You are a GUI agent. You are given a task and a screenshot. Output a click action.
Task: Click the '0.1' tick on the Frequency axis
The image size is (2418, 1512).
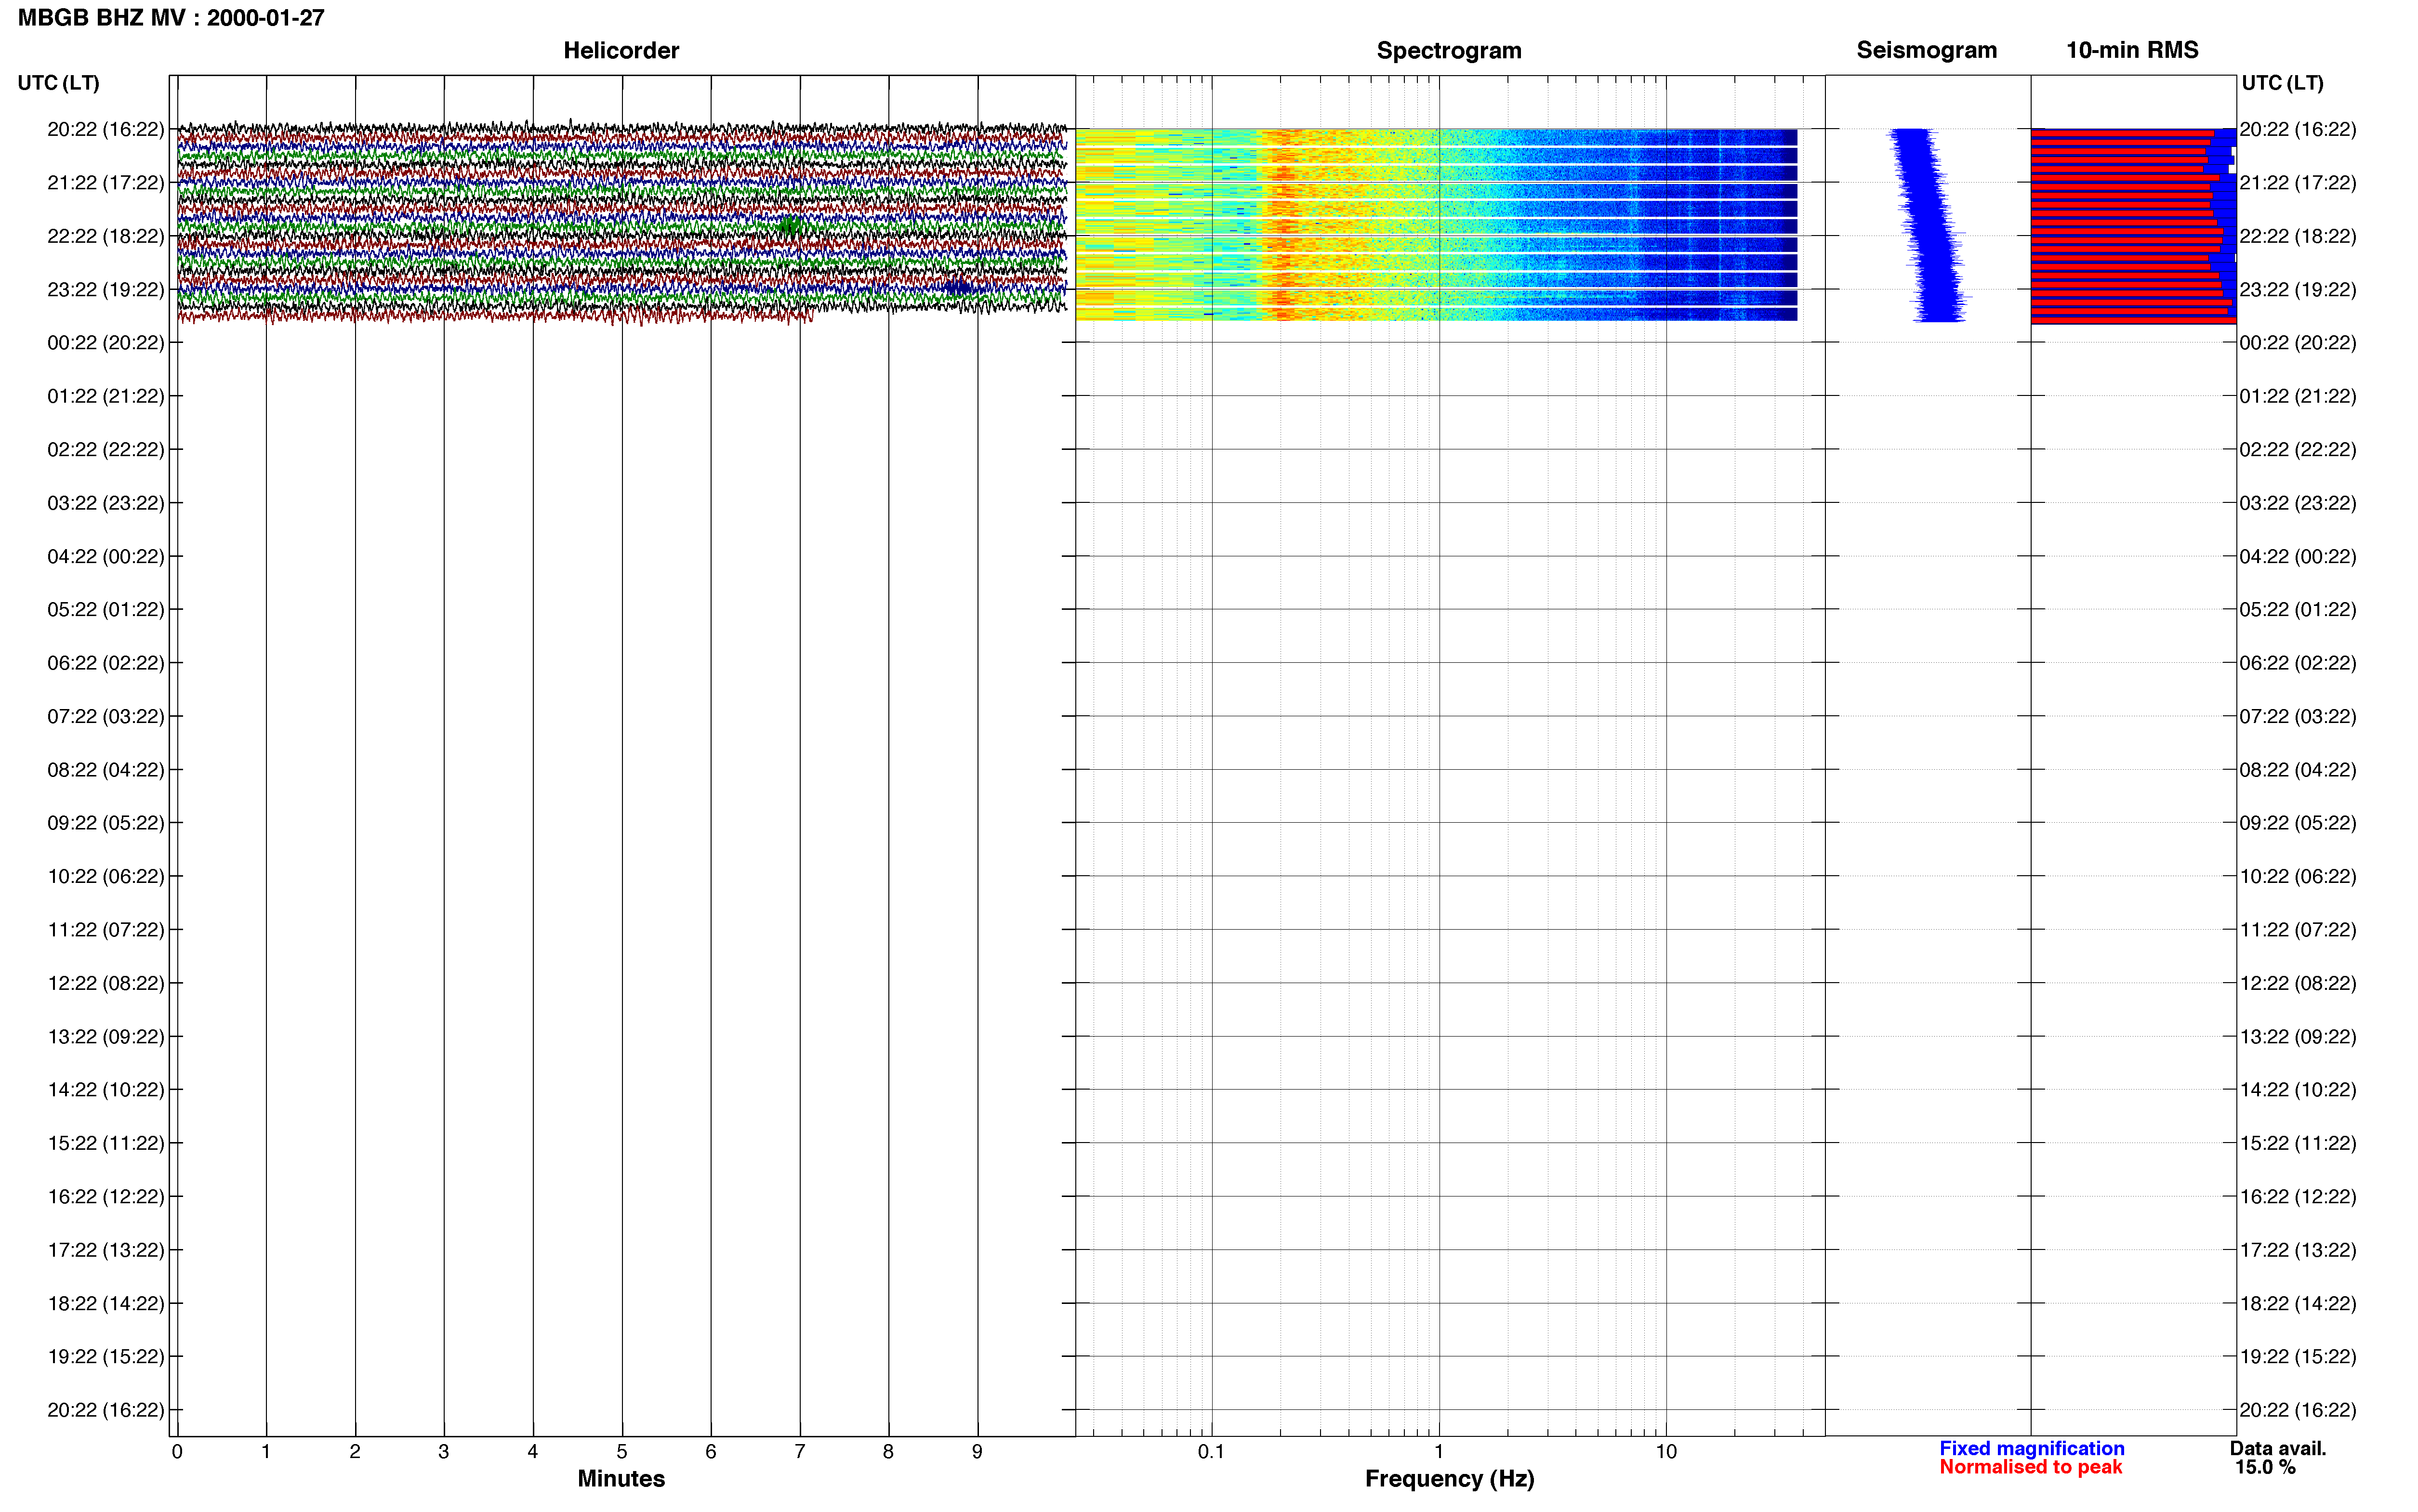coord(1211,1451)
